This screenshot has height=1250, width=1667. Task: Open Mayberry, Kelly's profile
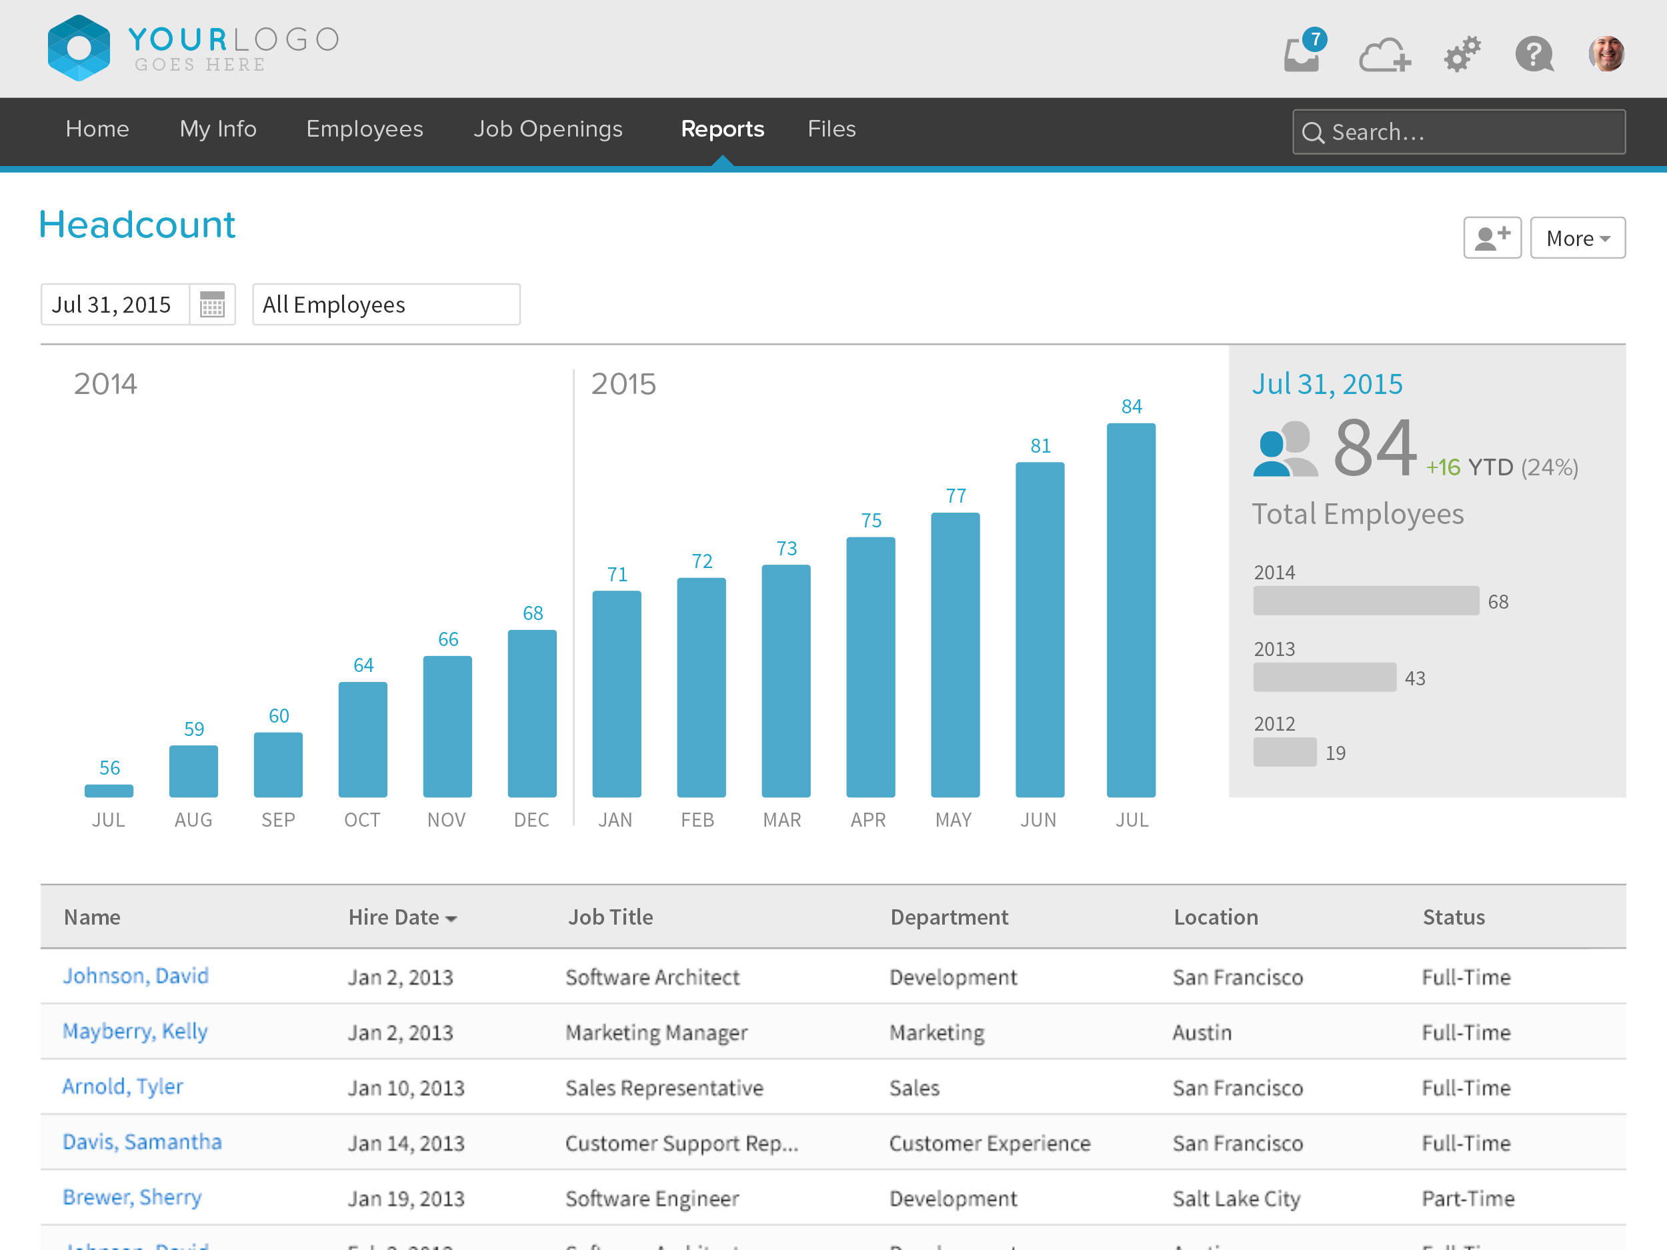(x=135, y=1031)
